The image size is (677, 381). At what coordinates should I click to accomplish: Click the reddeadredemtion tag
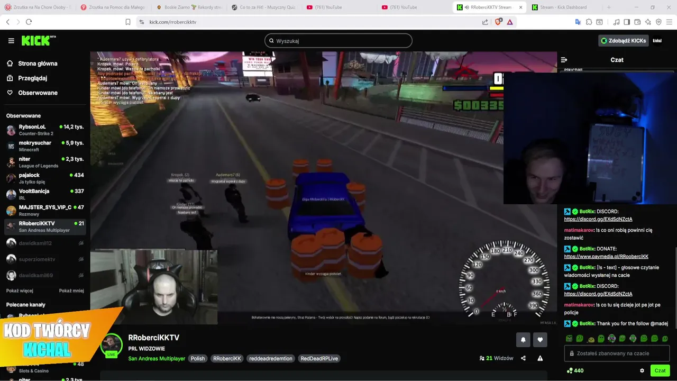coord(271,358)
